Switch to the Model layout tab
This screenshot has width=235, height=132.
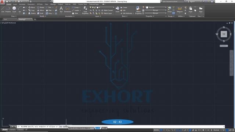5,129
